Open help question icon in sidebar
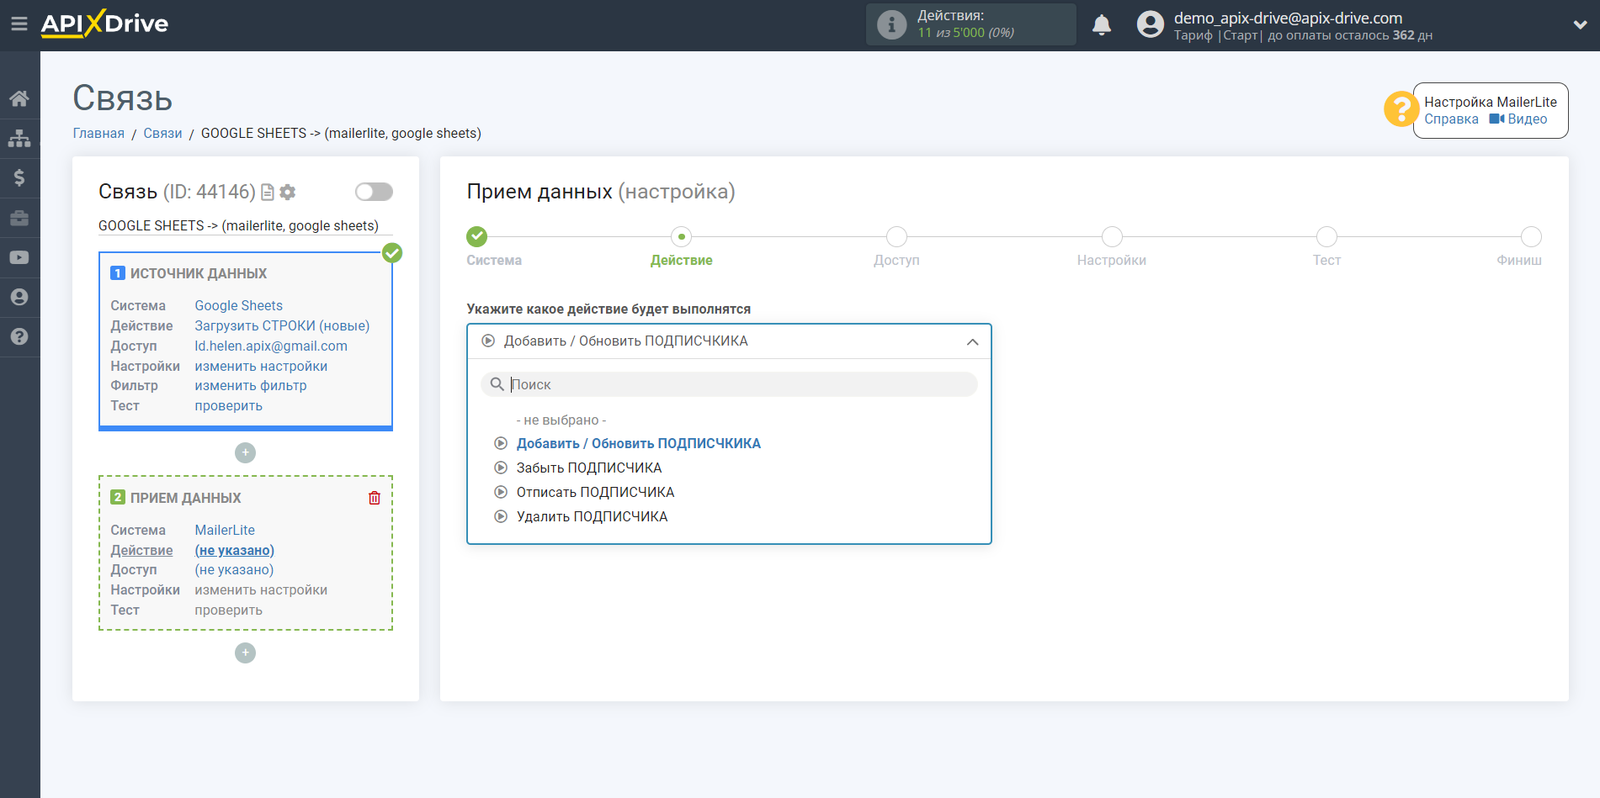1600x798 pixels. tap(19, 336)
